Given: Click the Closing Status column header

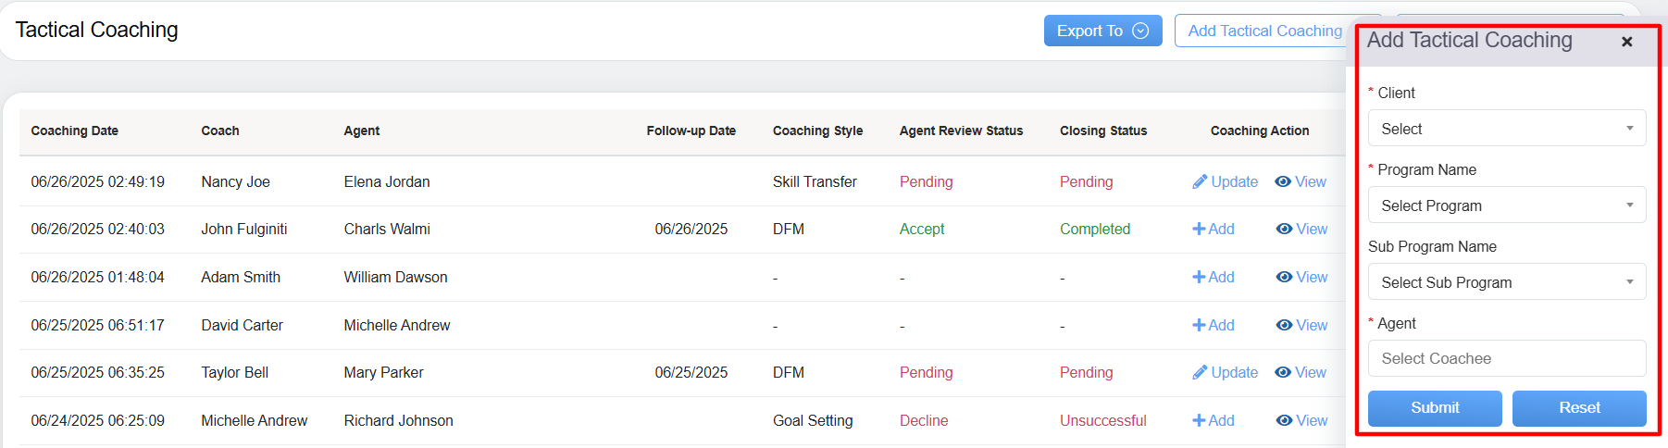Looking at the screenshot, I should click(x=1103, y=131).
